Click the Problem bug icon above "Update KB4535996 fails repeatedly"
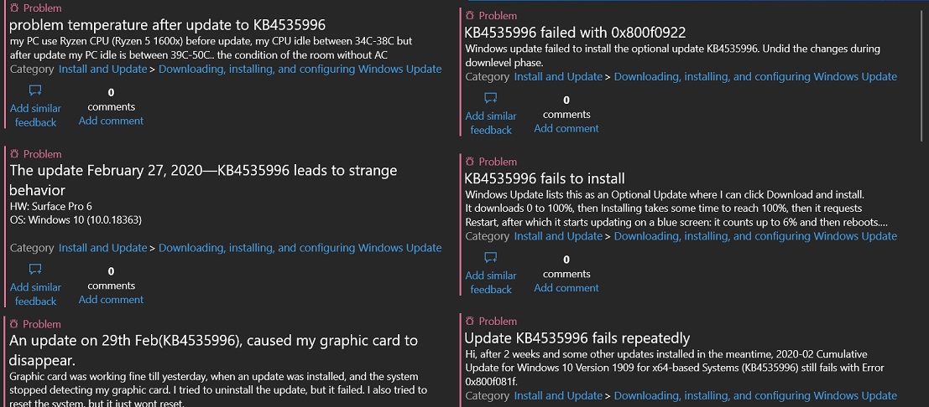Viewport: 929px width, 407px height. pos(470,322)
